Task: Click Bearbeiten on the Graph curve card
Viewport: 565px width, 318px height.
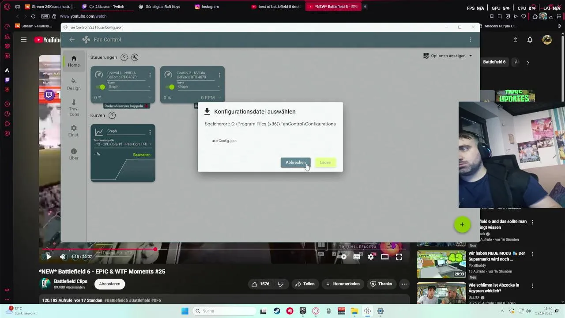Action: tap(142, 155)
